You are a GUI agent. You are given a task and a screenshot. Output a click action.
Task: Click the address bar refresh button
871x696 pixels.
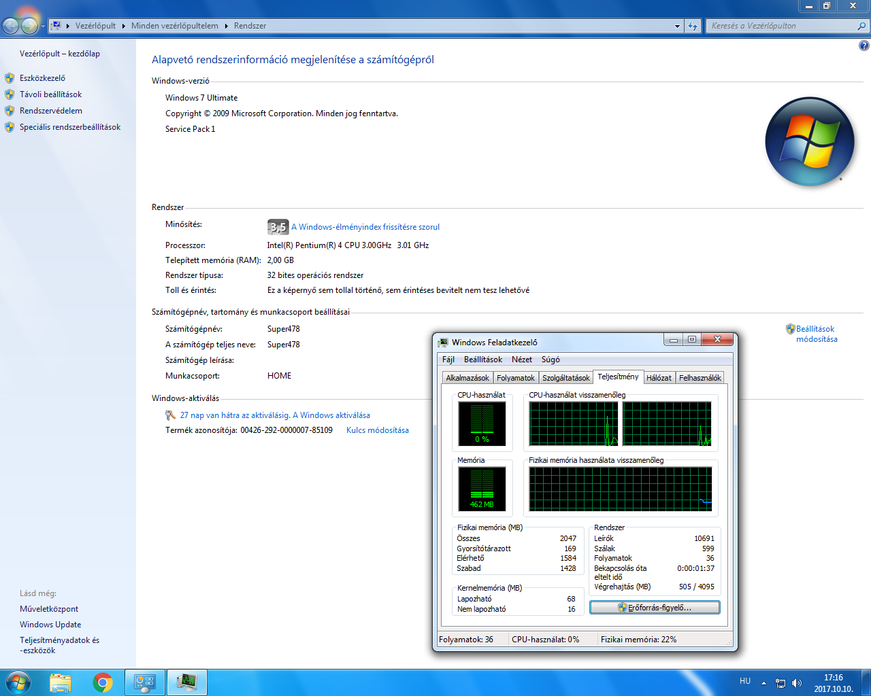pyautogui.click(x=693, y=26)
